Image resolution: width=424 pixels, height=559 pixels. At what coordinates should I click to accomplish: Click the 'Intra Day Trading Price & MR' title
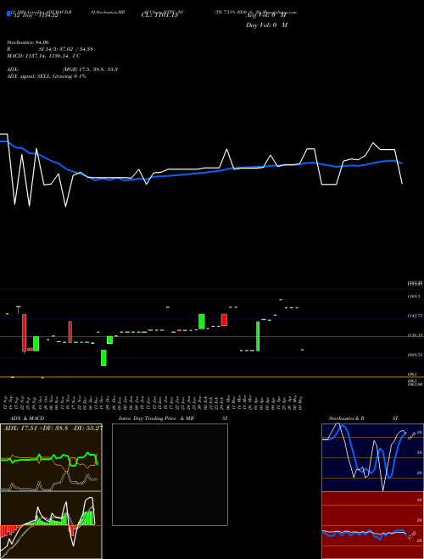point(156,418)
